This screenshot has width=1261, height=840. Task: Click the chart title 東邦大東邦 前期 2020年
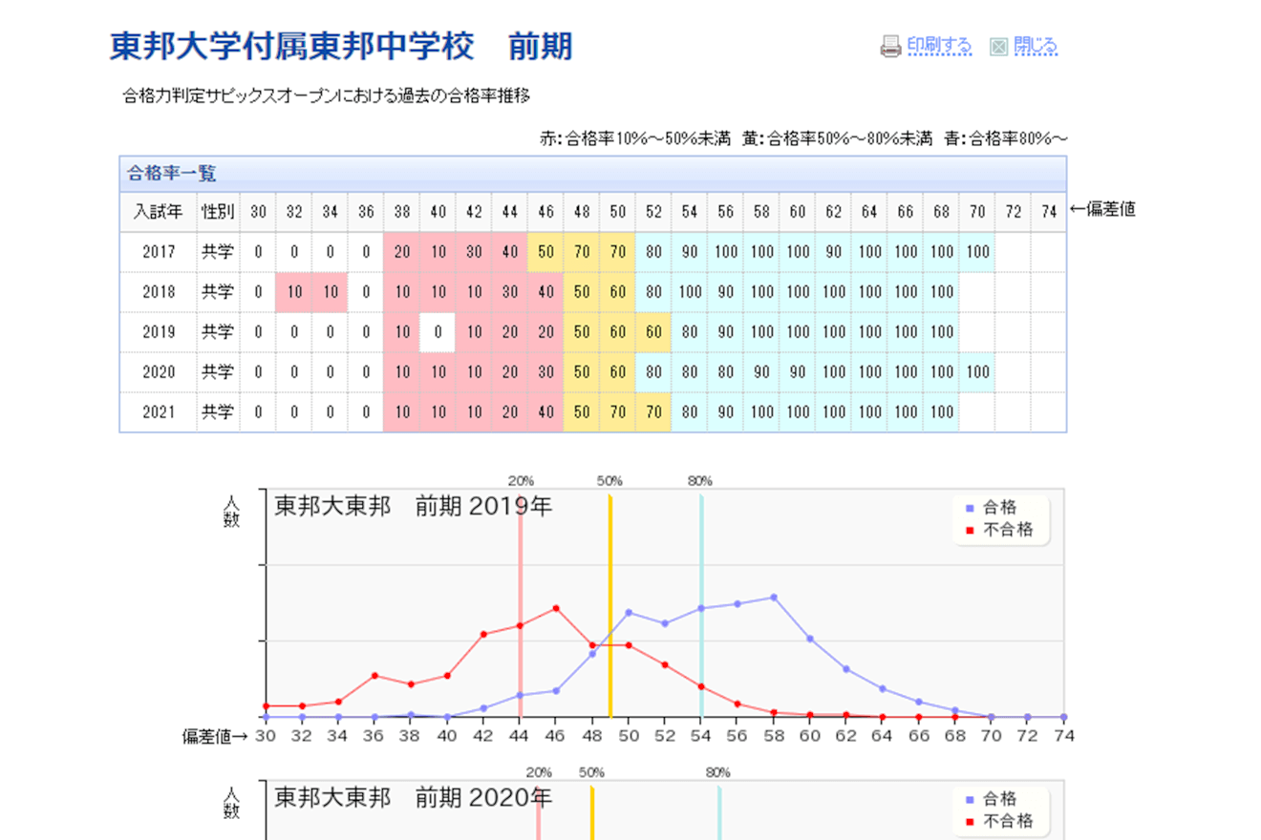click(414, 798)
